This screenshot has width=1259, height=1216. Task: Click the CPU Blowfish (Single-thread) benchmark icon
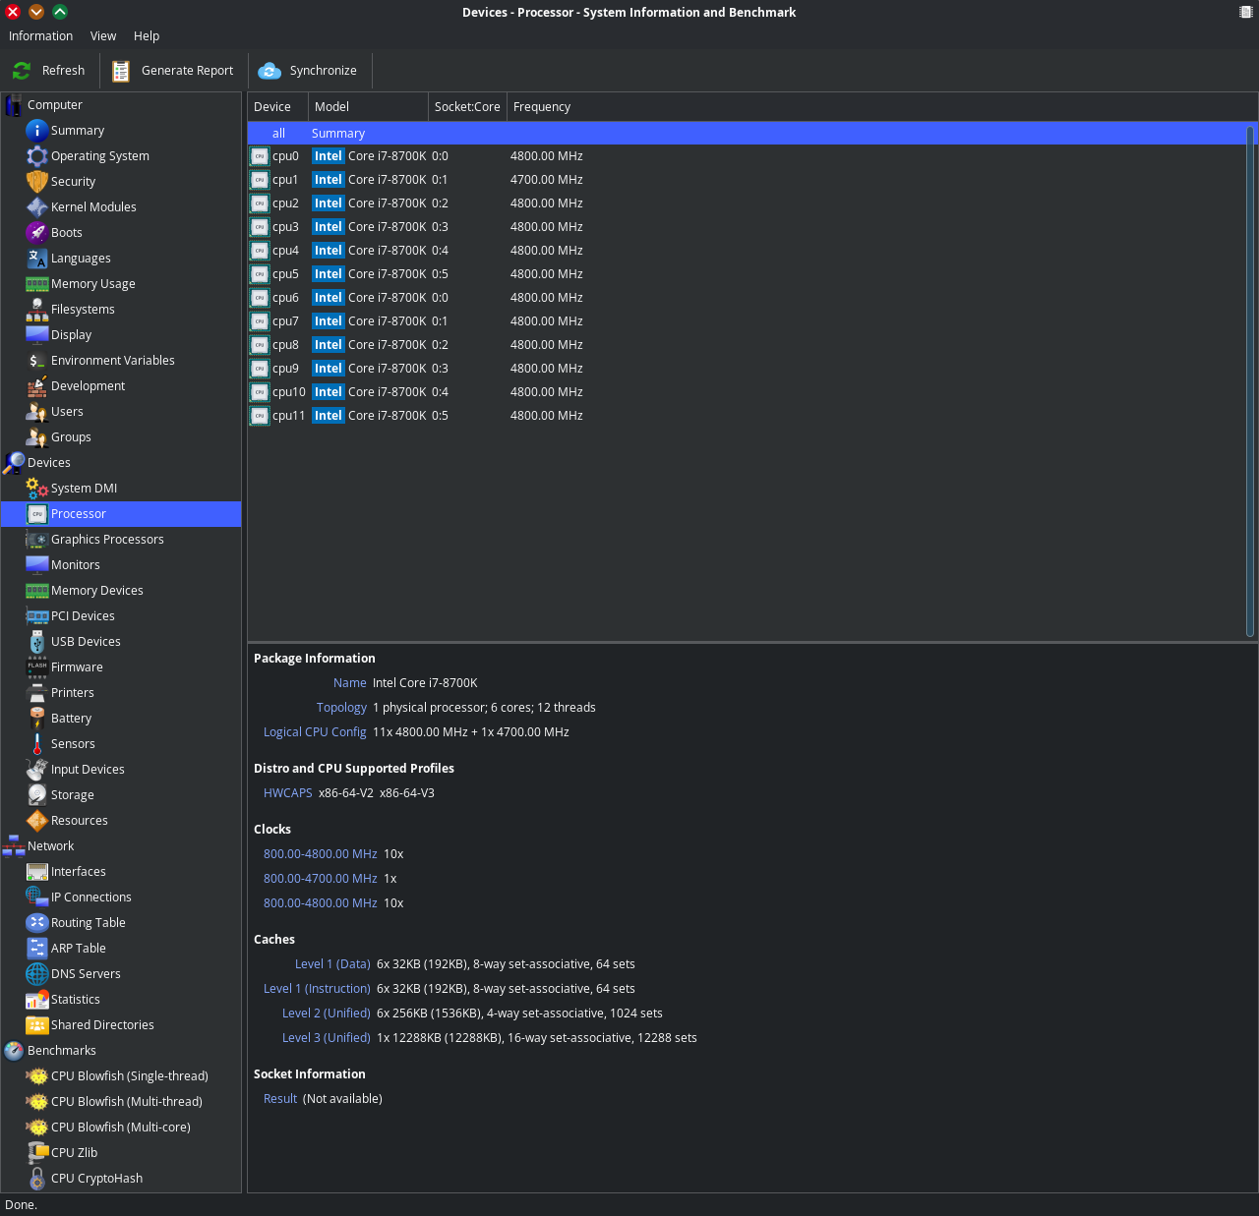(37, 1076)
